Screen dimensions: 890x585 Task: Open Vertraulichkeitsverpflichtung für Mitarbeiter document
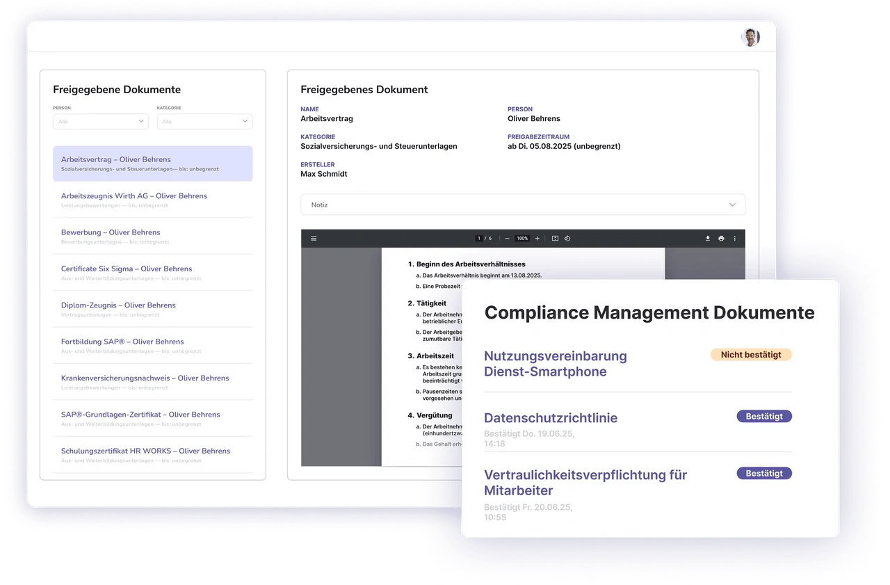click(585, 483)
